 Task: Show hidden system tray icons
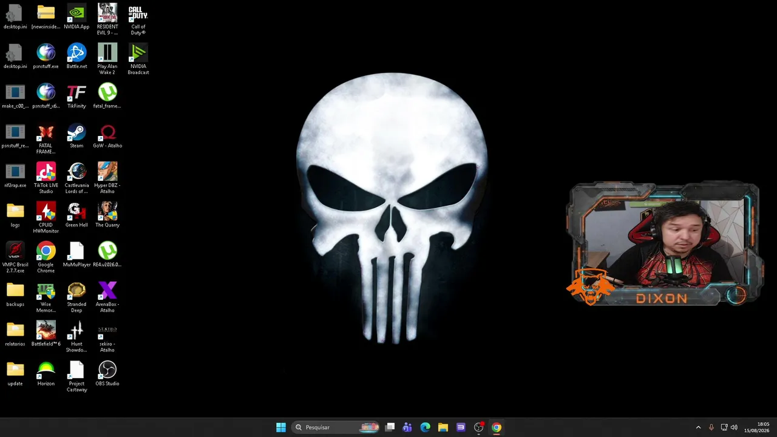(x=698, y=427)
